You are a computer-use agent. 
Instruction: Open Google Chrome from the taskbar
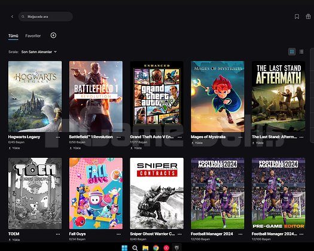(156, 248)
